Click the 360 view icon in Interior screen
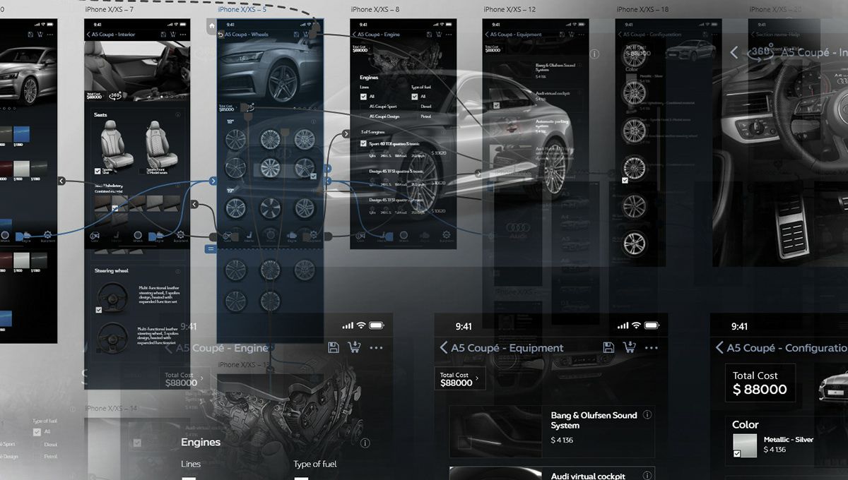Viewport: 848px width, 480px height. pyautogui.click(x=115, y=95)
